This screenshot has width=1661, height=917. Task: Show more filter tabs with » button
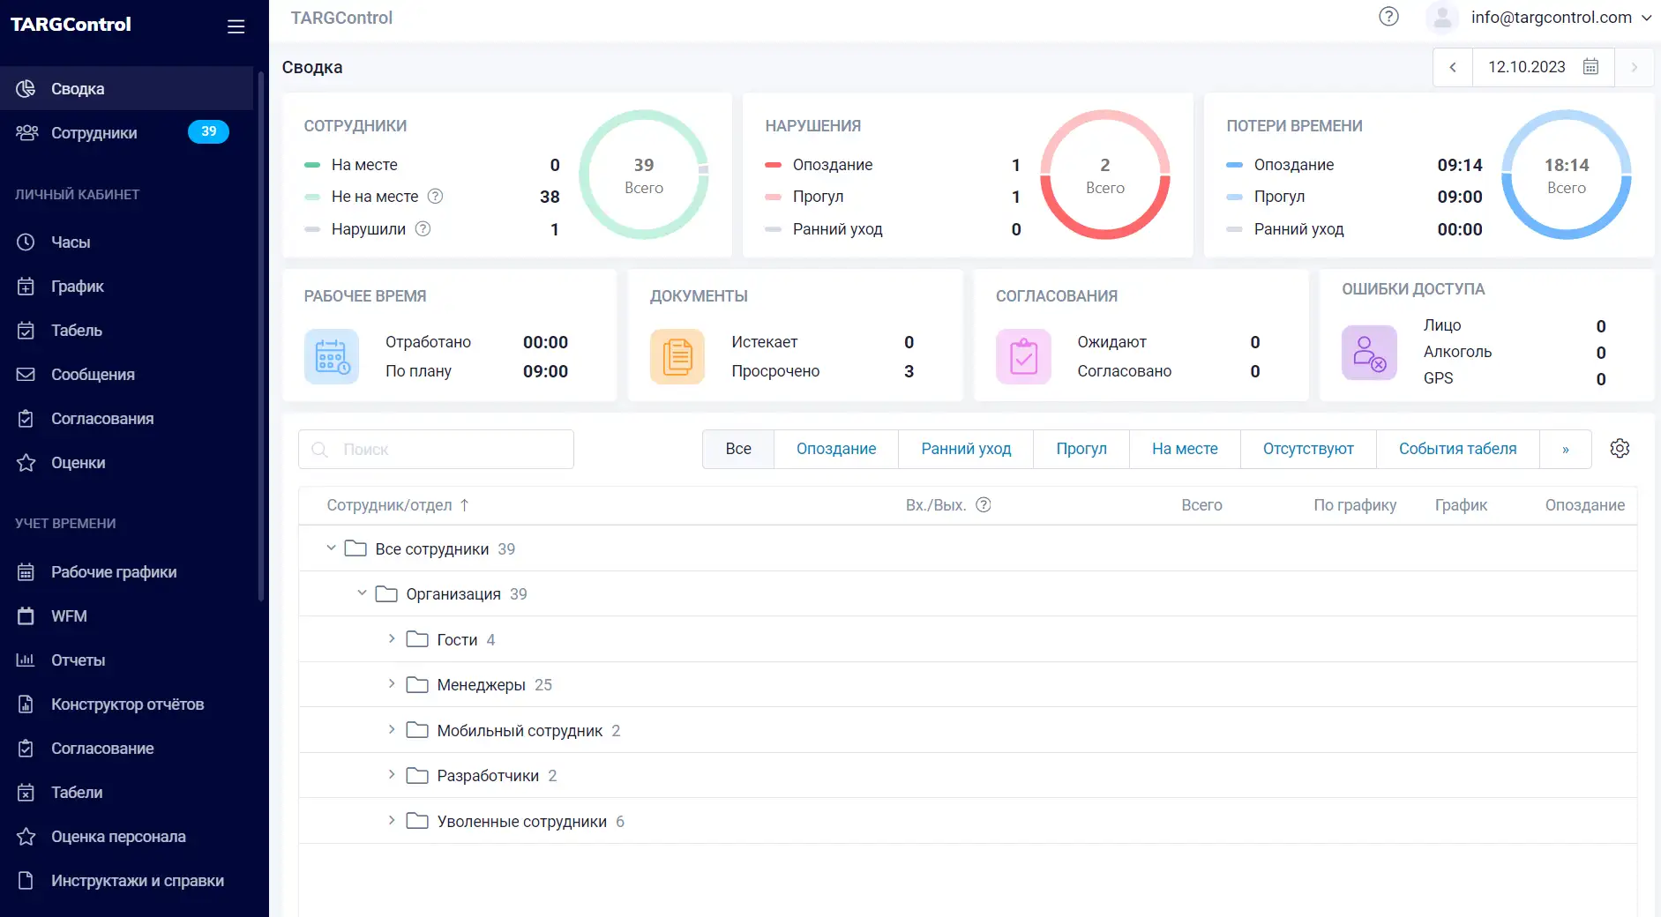[x=1566, y=449]
